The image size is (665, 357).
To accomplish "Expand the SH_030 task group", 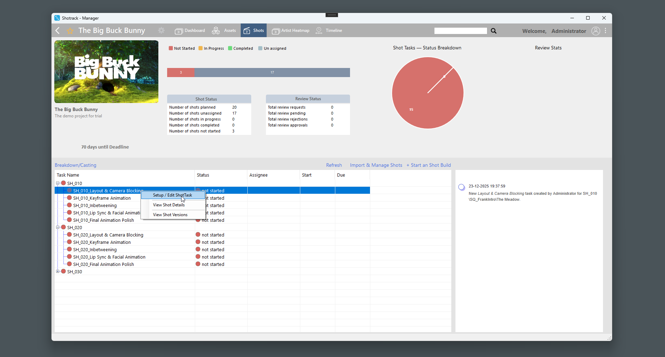I will 57,272.
